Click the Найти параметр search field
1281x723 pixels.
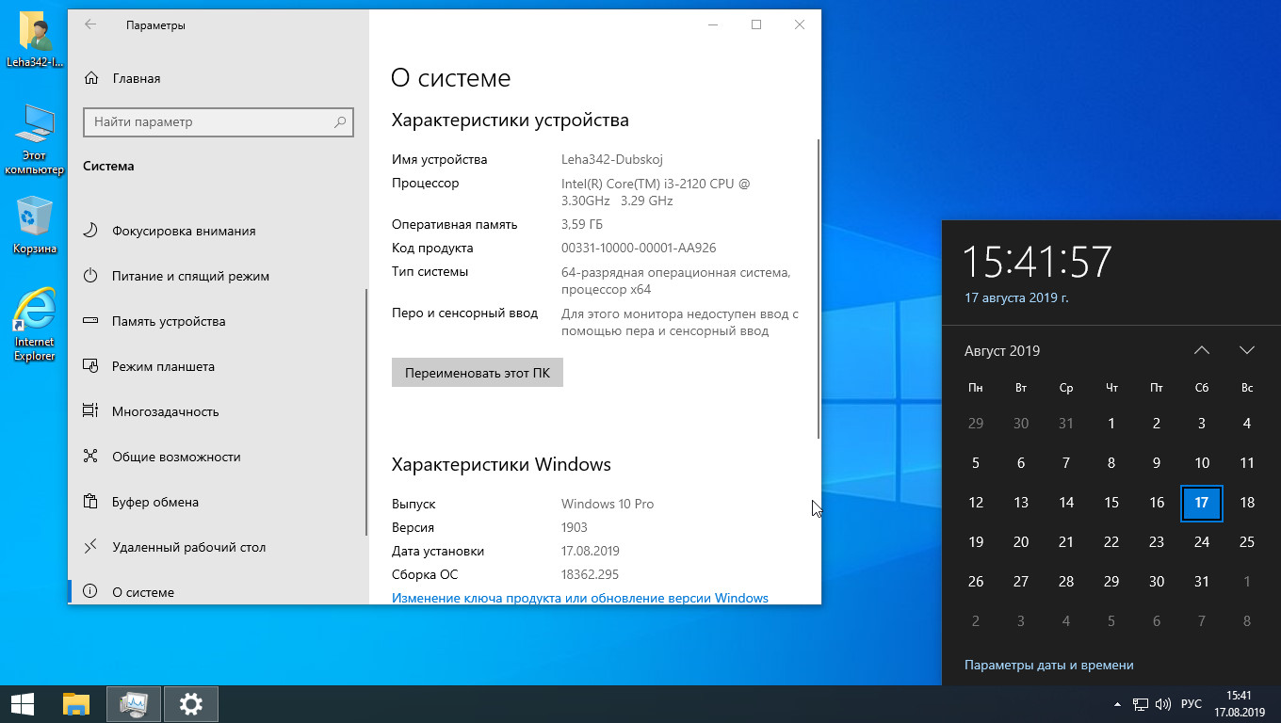click(219, 122)
